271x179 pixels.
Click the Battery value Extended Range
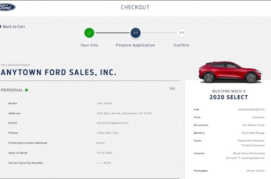point(253,133)
